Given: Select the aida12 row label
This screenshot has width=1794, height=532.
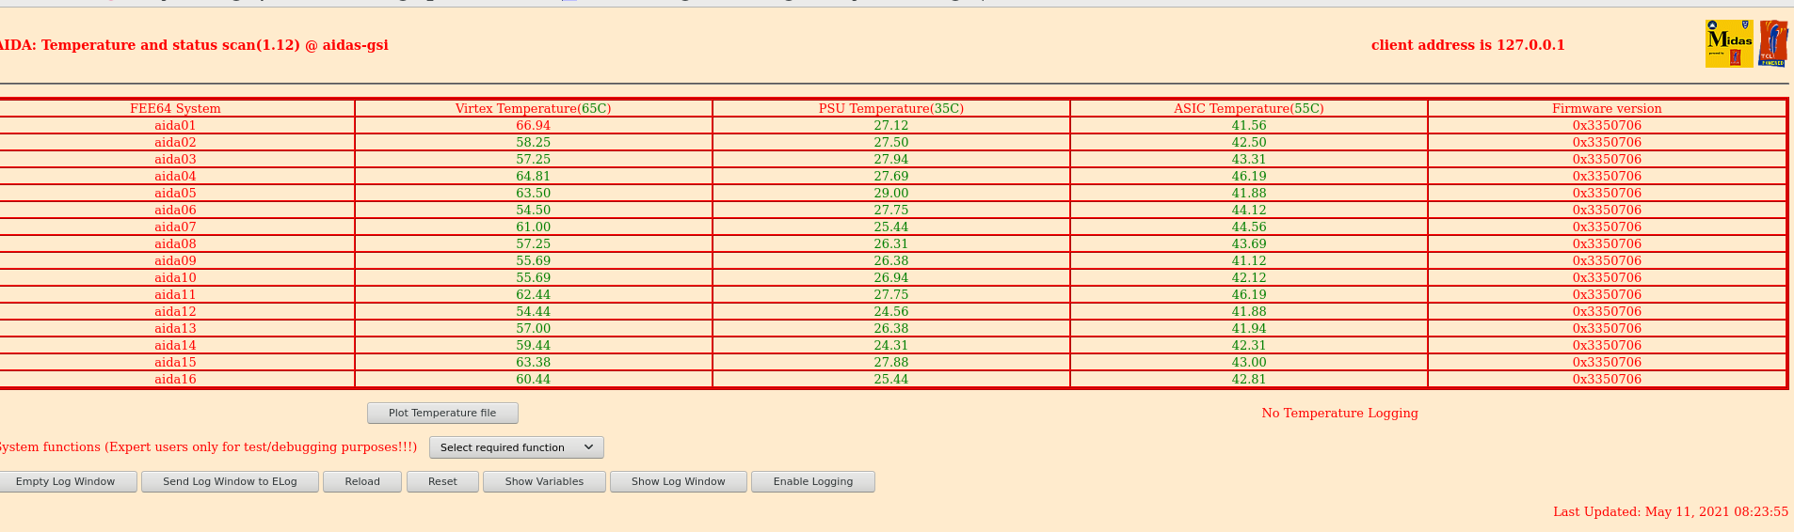Looking at the screenshot, I should click(175, 311).
